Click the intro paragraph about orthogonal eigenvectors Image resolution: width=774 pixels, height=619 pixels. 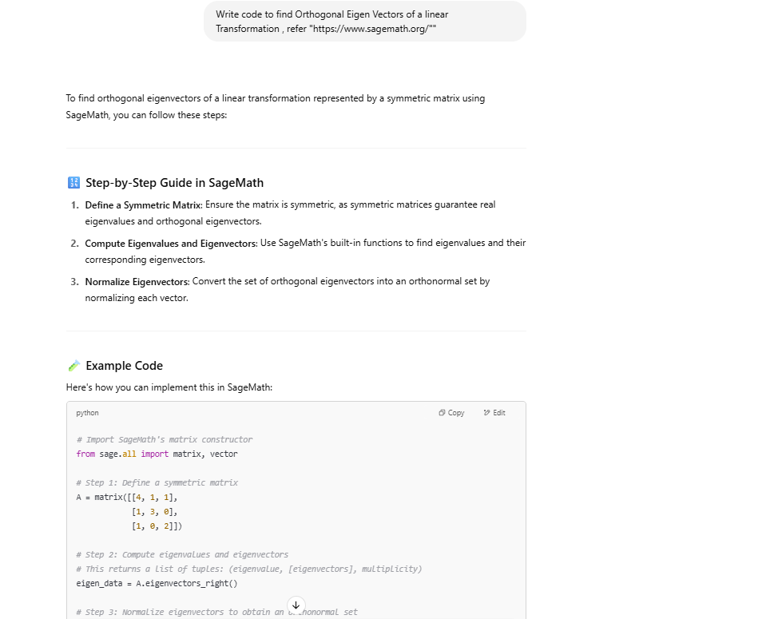click(275, 106)
